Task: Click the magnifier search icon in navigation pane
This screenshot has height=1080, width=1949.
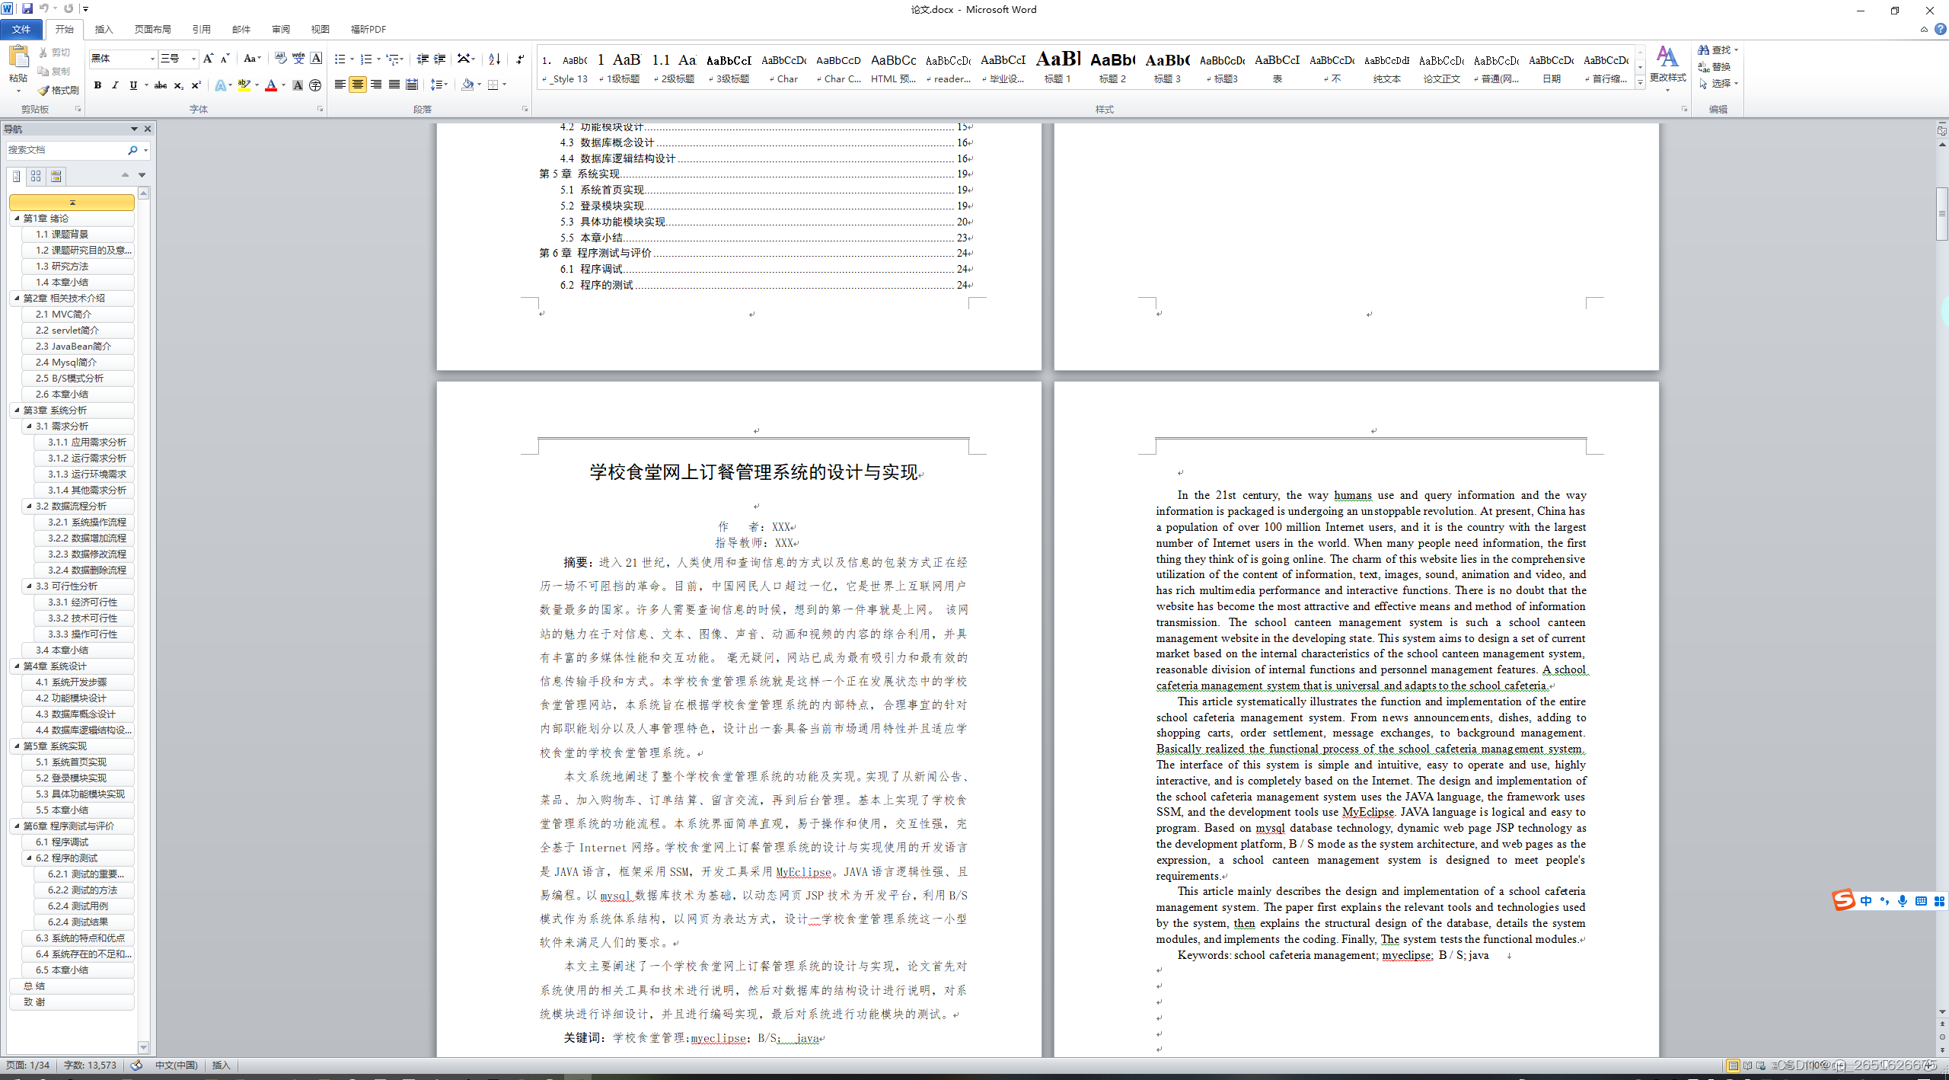Action: 132,150
